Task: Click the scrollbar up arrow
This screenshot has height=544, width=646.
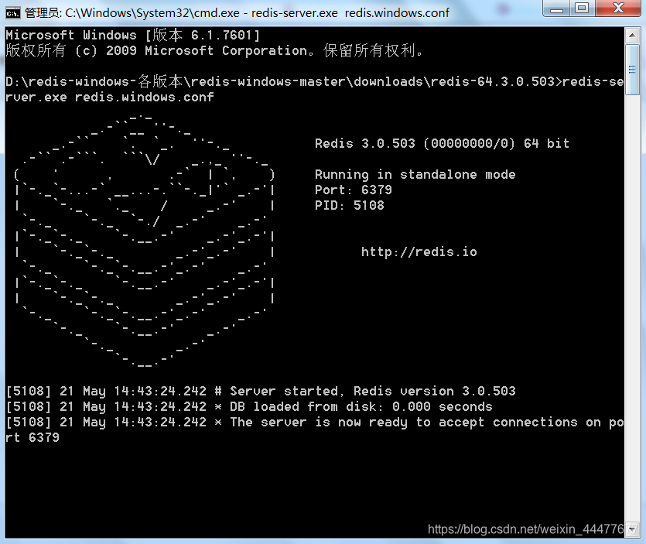Action: 632,36
